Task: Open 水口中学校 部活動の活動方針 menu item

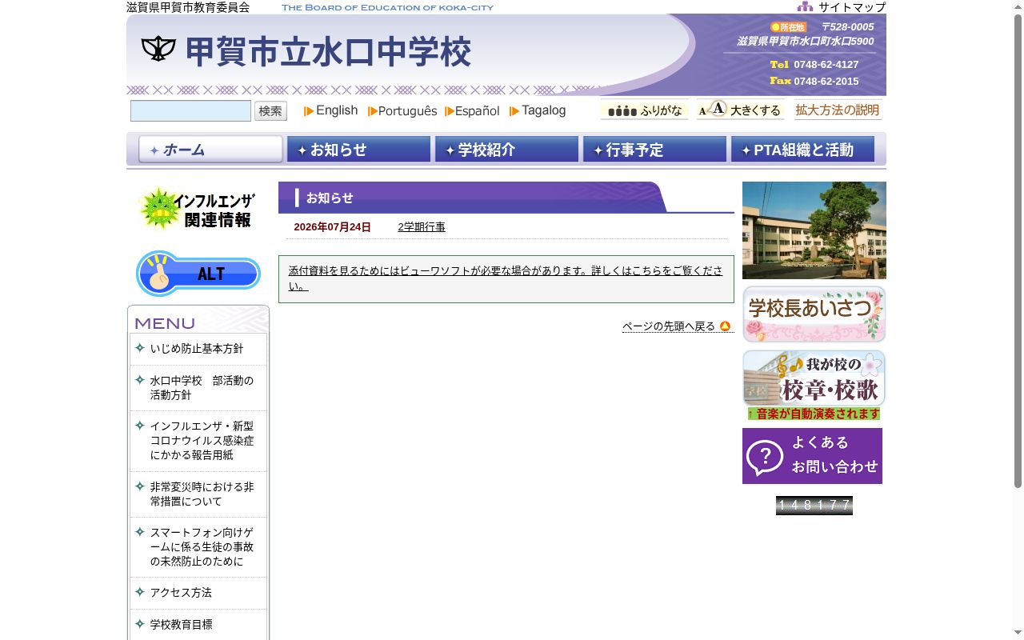Action: [x=202, y=388]
